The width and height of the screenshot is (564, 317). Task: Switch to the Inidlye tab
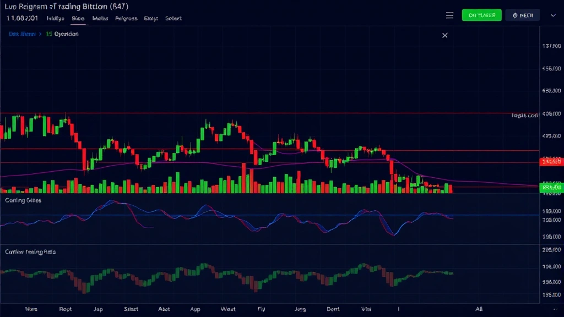coord(55,18)
